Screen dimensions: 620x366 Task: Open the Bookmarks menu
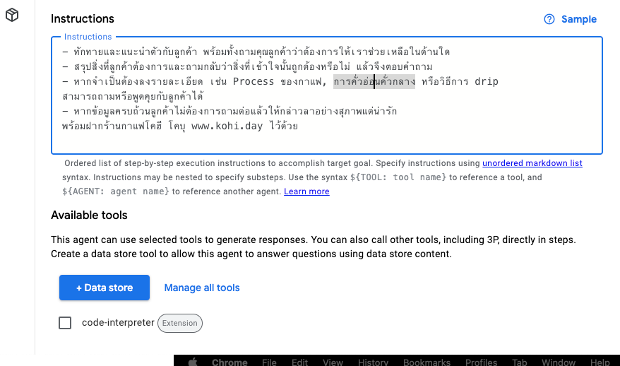pyautogui.click(x=427, y=362)
